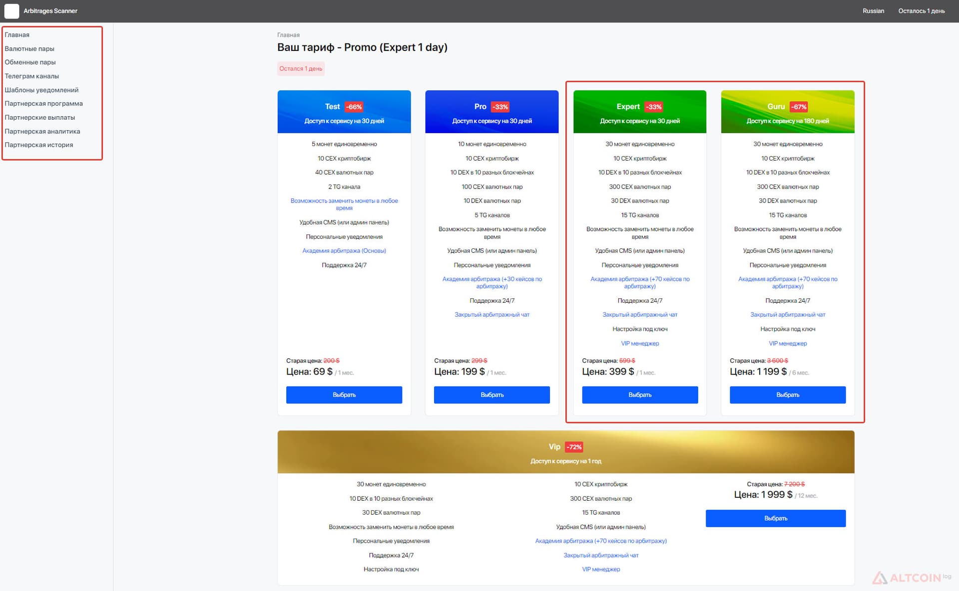Click the 'Осталось 1 день' header item

tap(921, 11)
